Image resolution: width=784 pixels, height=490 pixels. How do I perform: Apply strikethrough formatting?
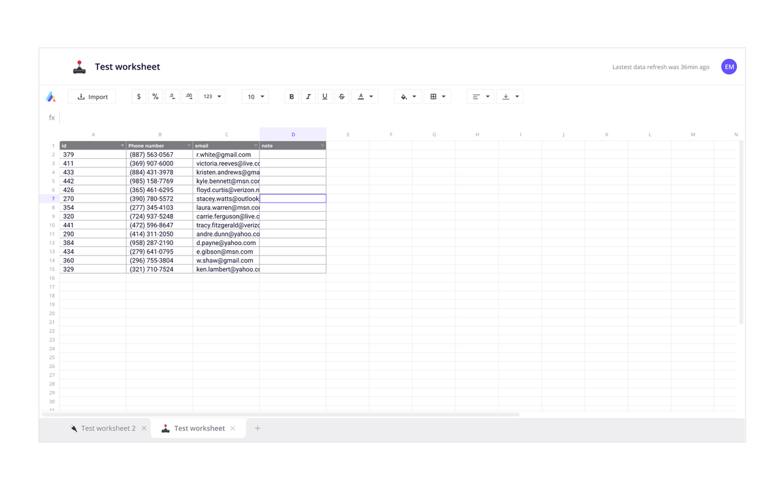tap(342, 96)
